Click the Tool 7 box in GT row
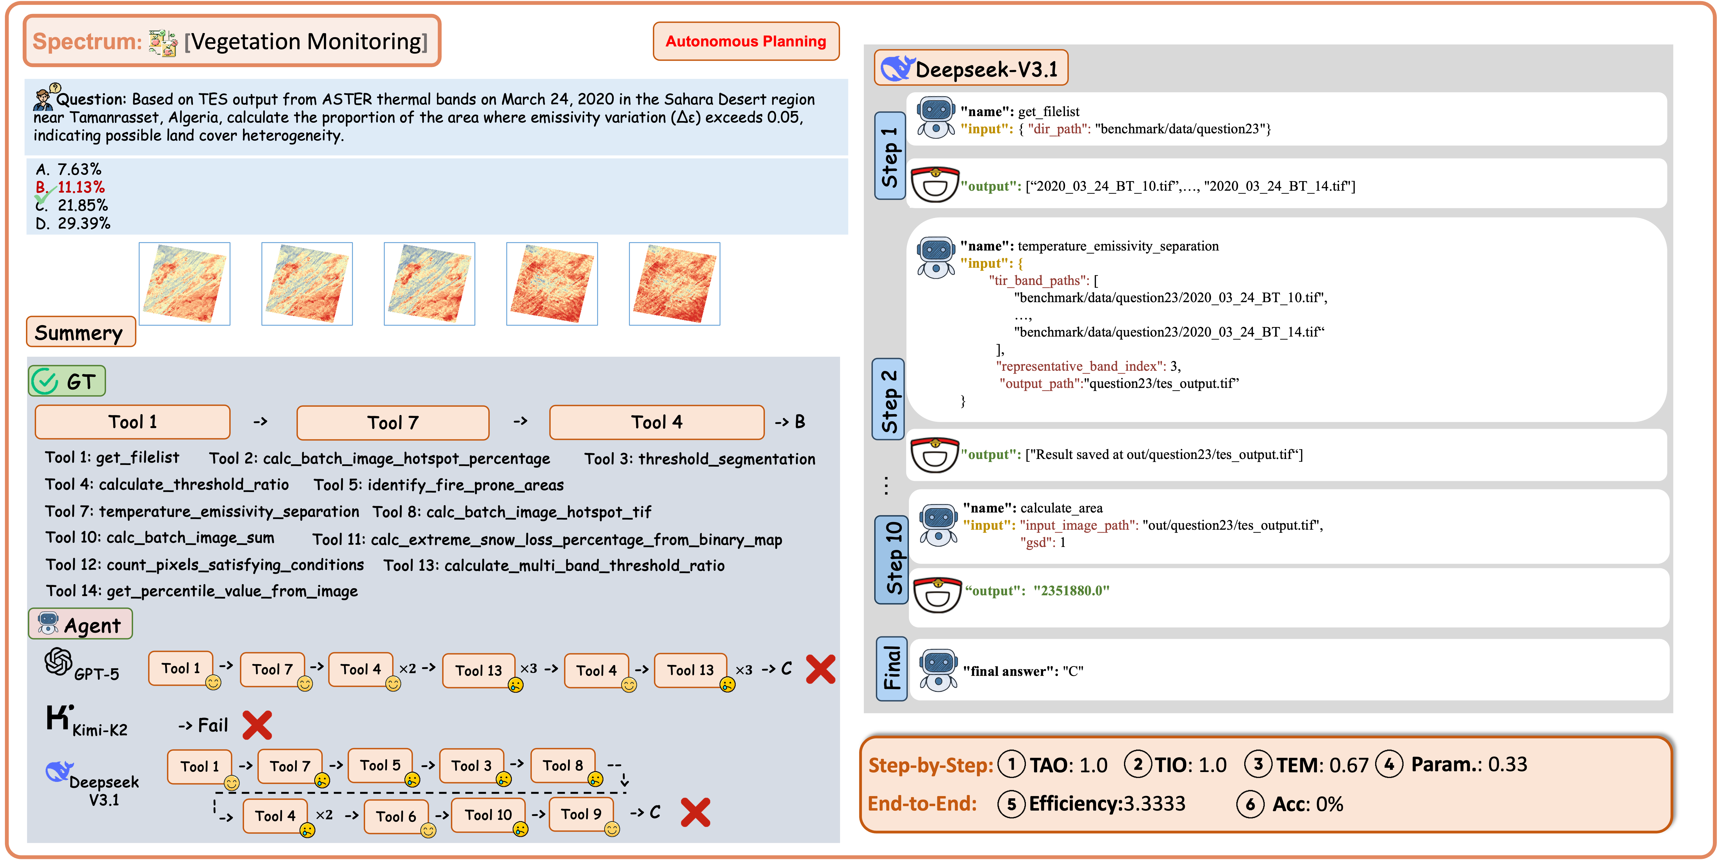Screen dimensions: 1717x860 (x=393, y=422)
